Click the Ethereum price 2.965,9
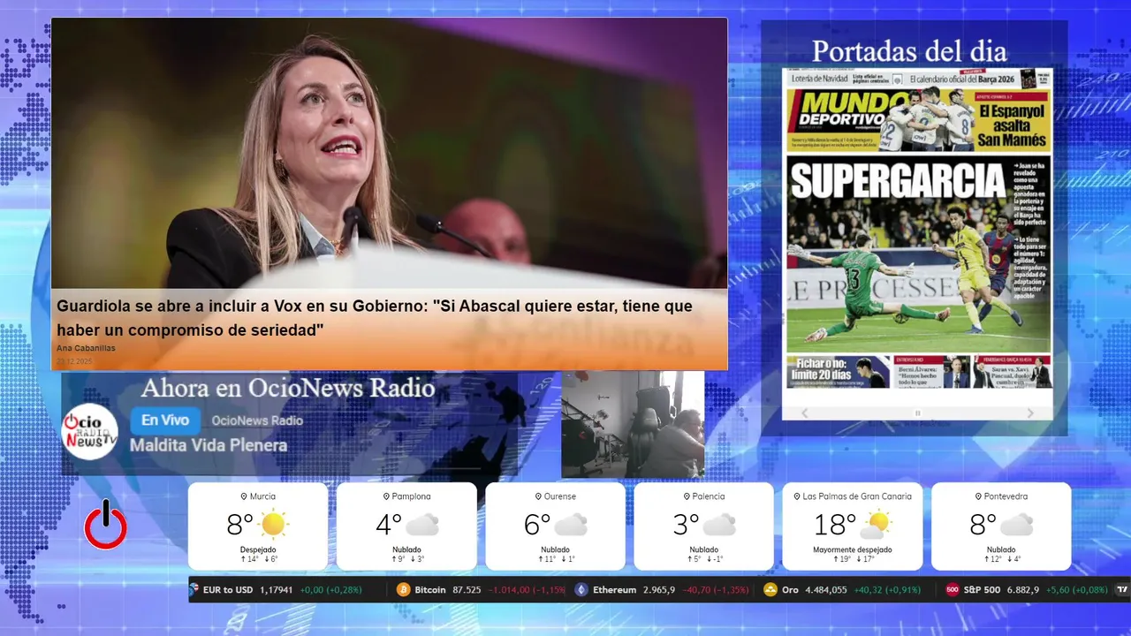Image resolution: width=1131 pixels, height=636 pixels. (x=659, y=589)
